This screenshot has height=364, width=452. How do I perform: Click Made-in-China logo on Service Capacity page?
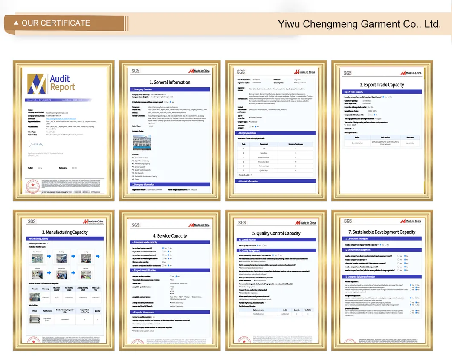200,225
